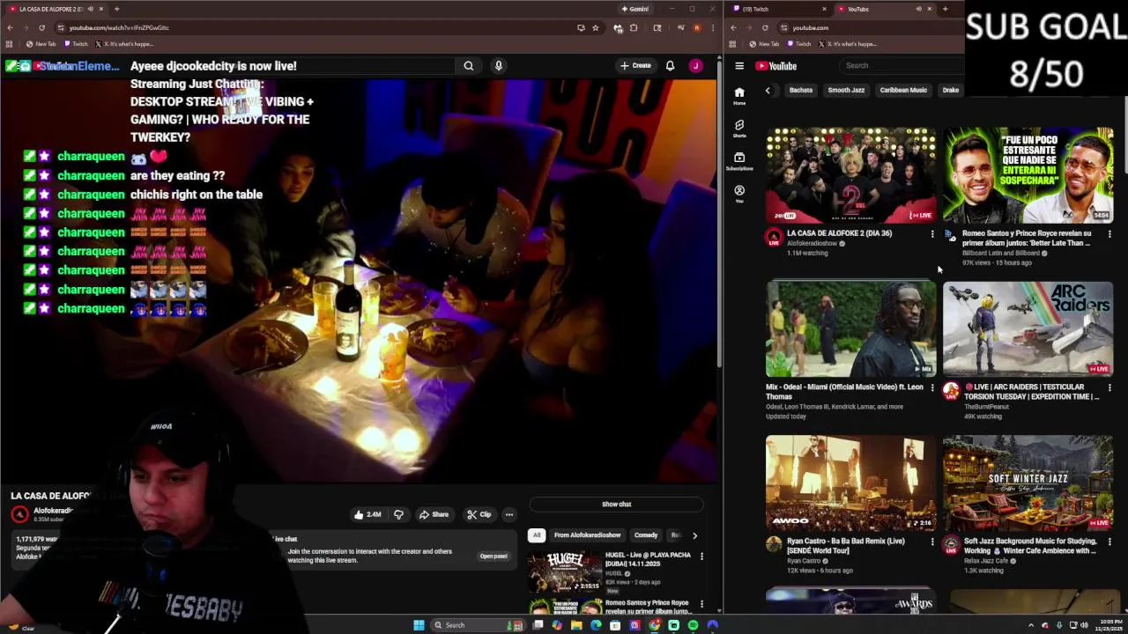
Task: Open options menu for Odeal Miami mix card
Action: click(x=932, y=387)
